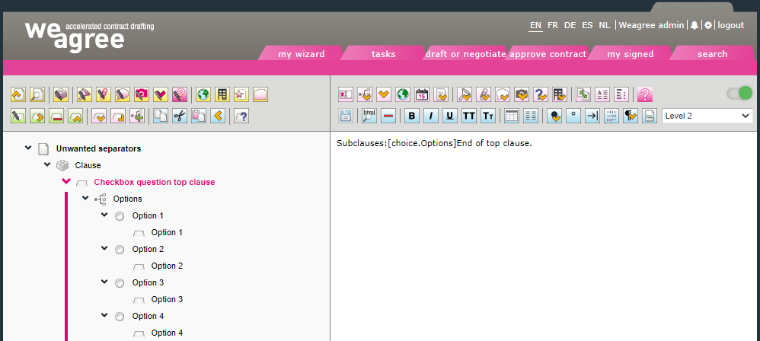Click the pencil-with-camera icon

pyautogui.click(x=142, y=94)
